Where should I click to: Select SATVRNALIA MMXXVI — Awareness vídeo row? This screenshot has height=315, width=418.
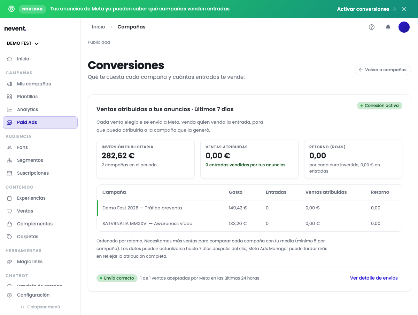click(x=249, y=224)
